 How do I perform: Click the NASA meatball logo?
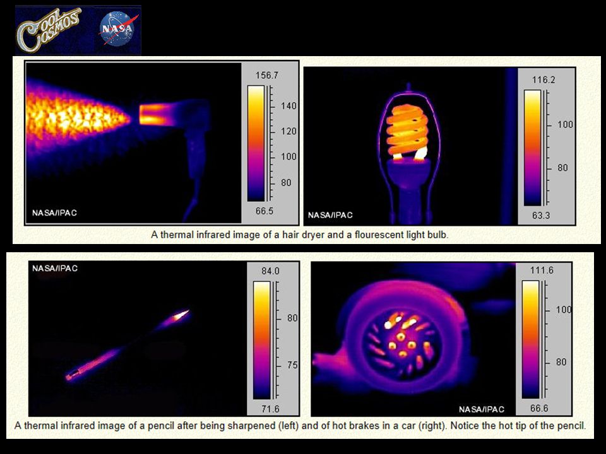(x=119, y=30)
